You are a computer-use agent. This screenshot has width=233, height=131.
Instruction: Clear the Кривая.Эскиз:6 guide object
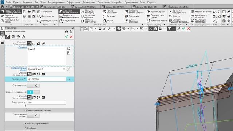(64, 69)
